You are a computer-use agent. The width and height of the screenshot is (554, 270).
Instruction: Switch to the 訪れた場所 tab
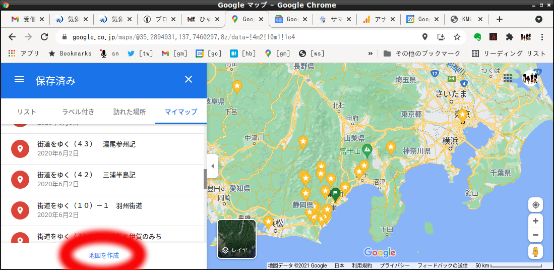click(130, 112)
